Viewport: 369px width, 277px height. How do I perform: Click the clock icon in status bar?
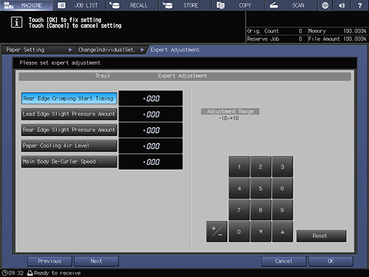(4, 273)
